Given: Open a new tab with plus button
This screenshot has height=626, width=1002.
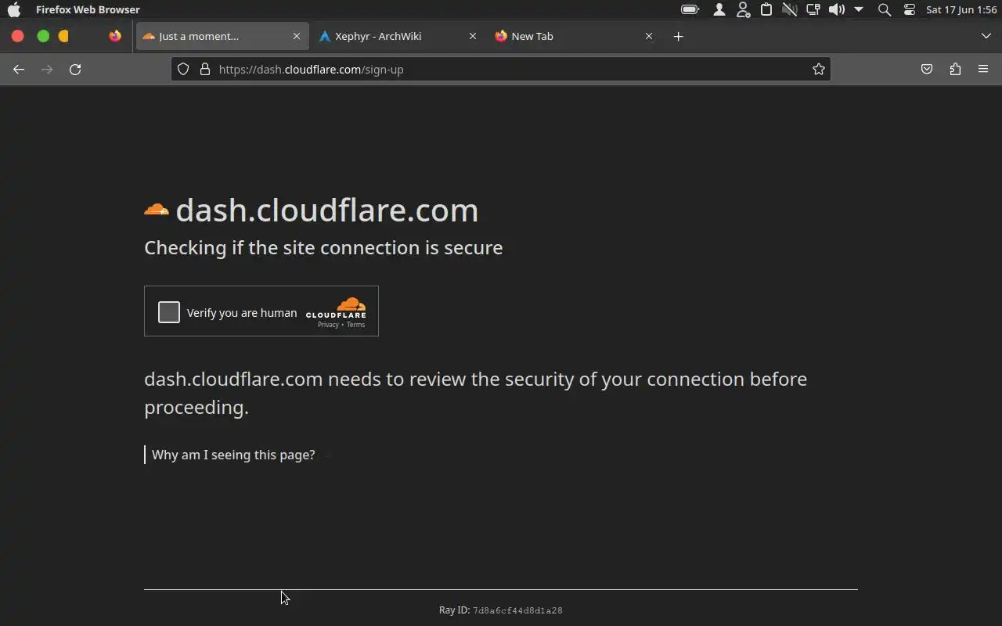Looking at the screenshot, I should click(679, 36).
